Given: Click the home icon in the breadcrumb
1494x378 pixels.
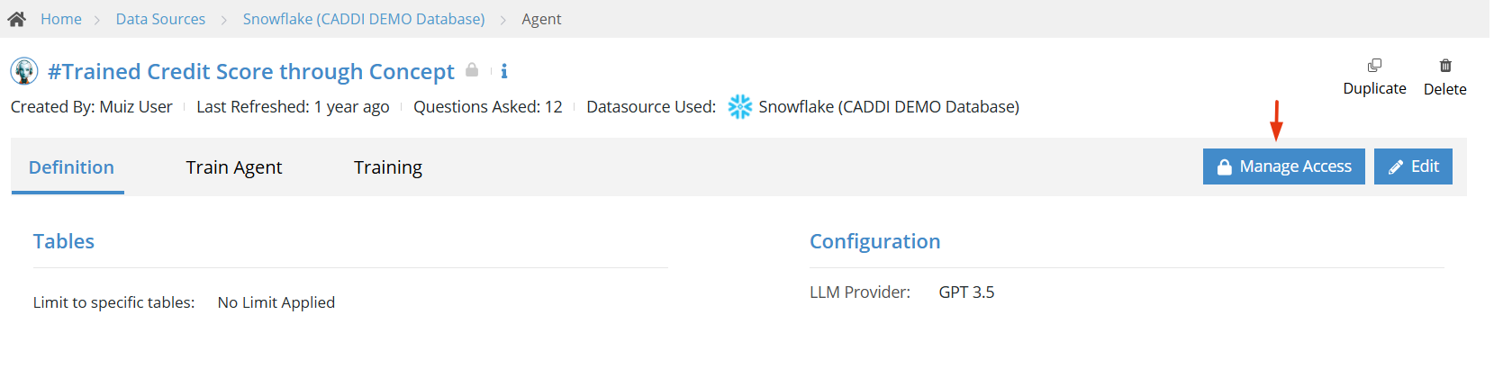Looking at the screenshot, I should pos(16,19).
